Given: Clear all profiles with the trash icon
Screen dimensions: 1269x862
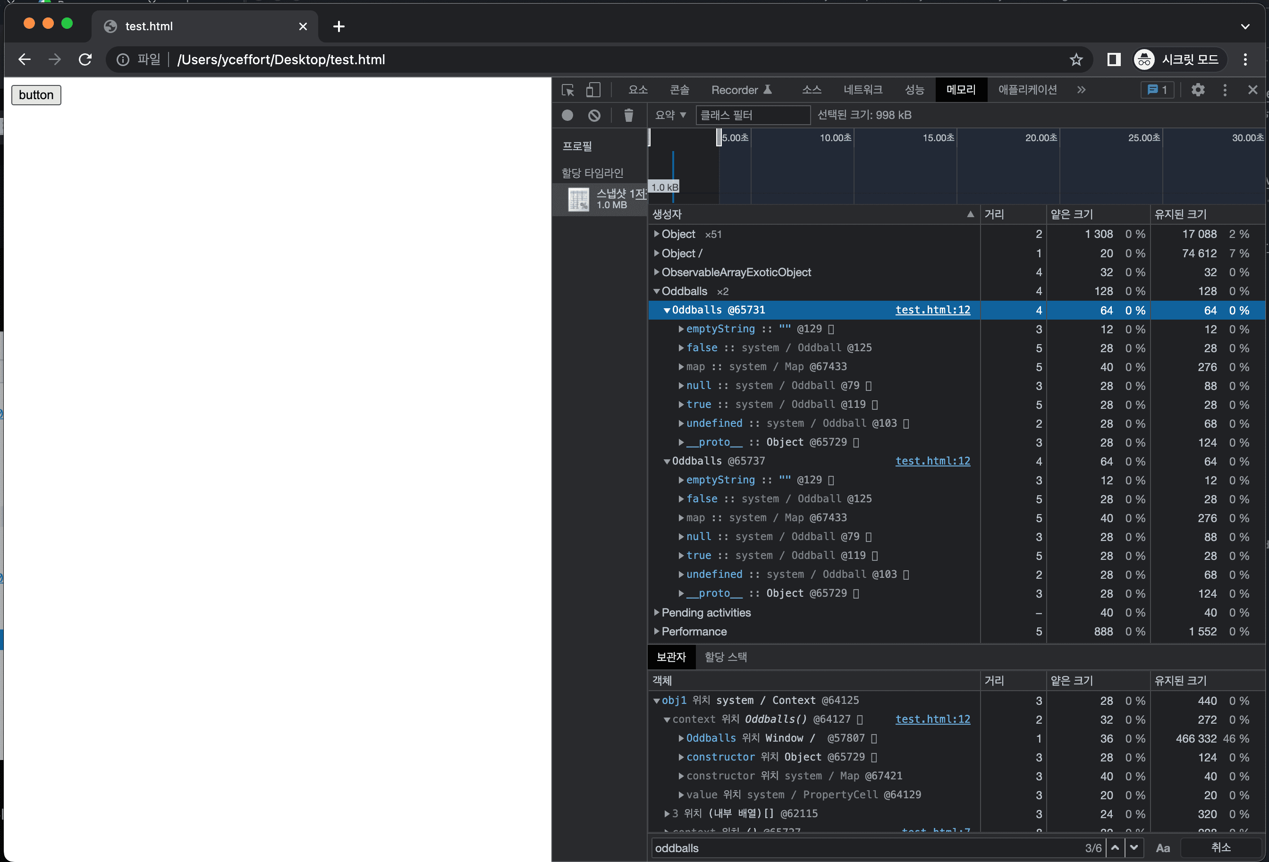Looking at the screenshot, I should [628, 115].
